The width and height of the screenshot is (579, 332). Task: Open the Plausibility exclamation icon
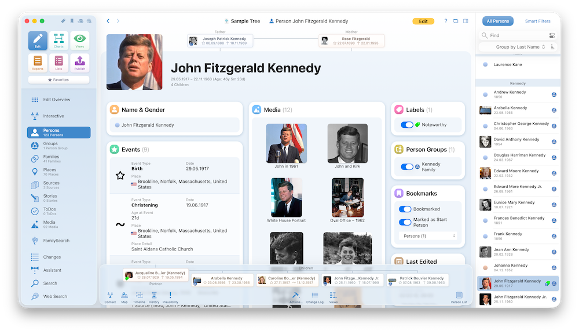tap(170, 297)
